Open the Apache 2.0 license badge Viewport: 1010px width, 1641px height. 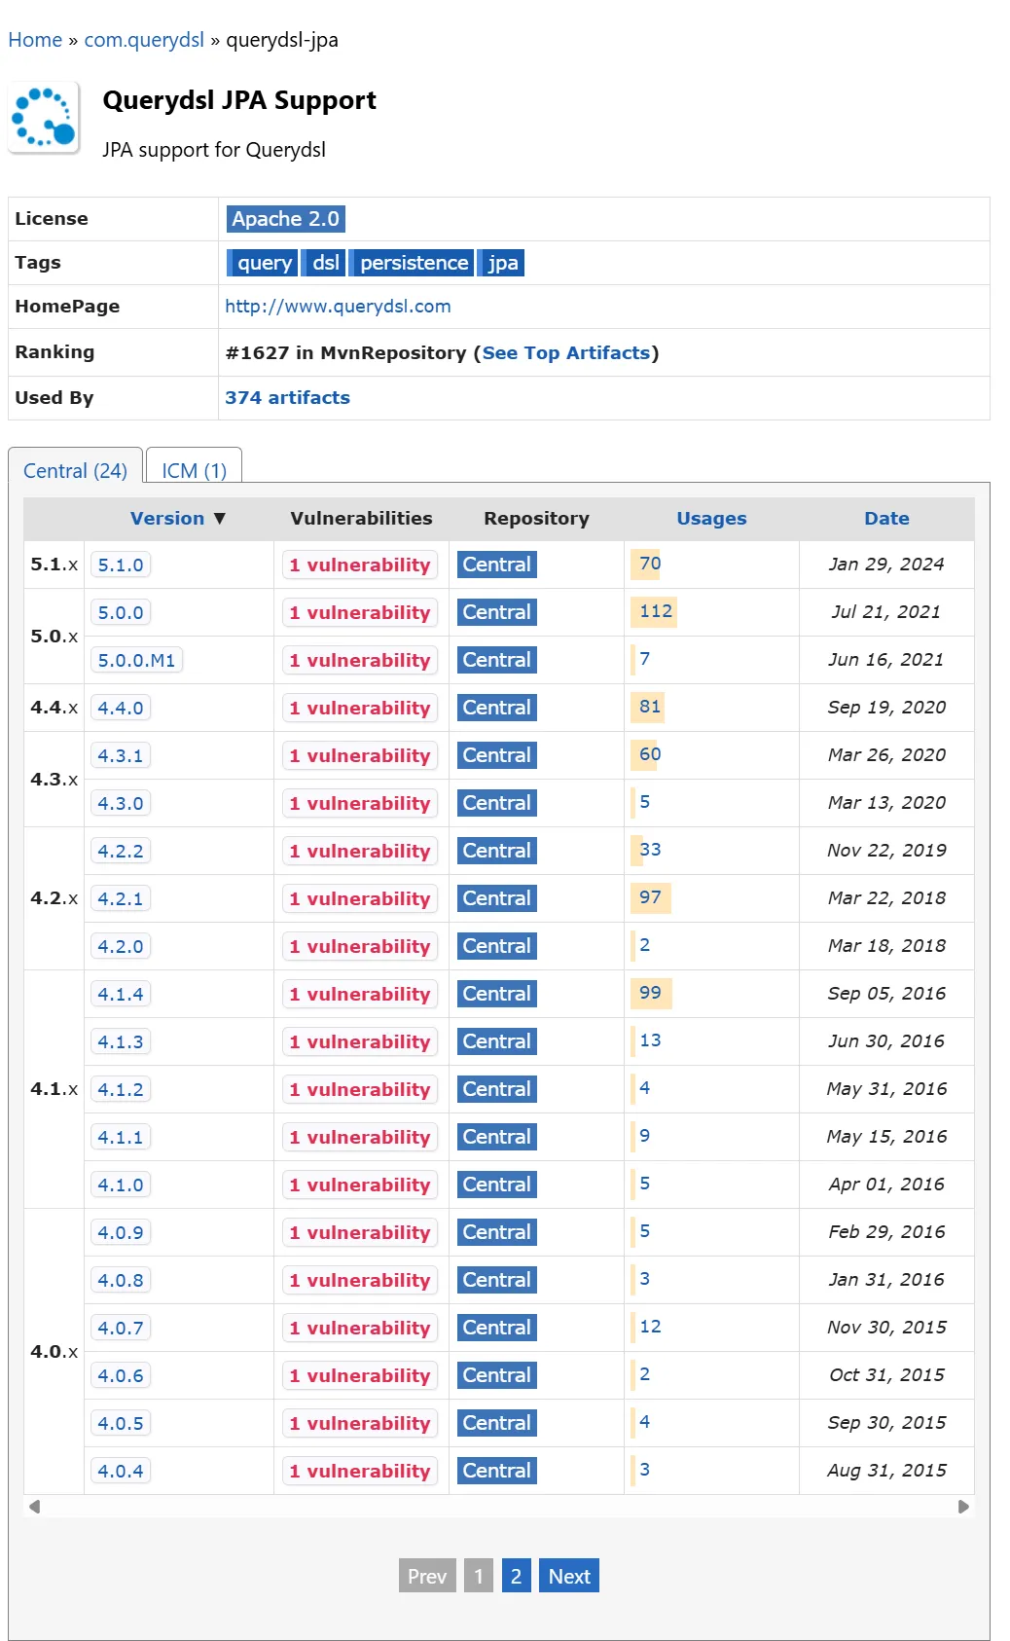click(285, 219)
